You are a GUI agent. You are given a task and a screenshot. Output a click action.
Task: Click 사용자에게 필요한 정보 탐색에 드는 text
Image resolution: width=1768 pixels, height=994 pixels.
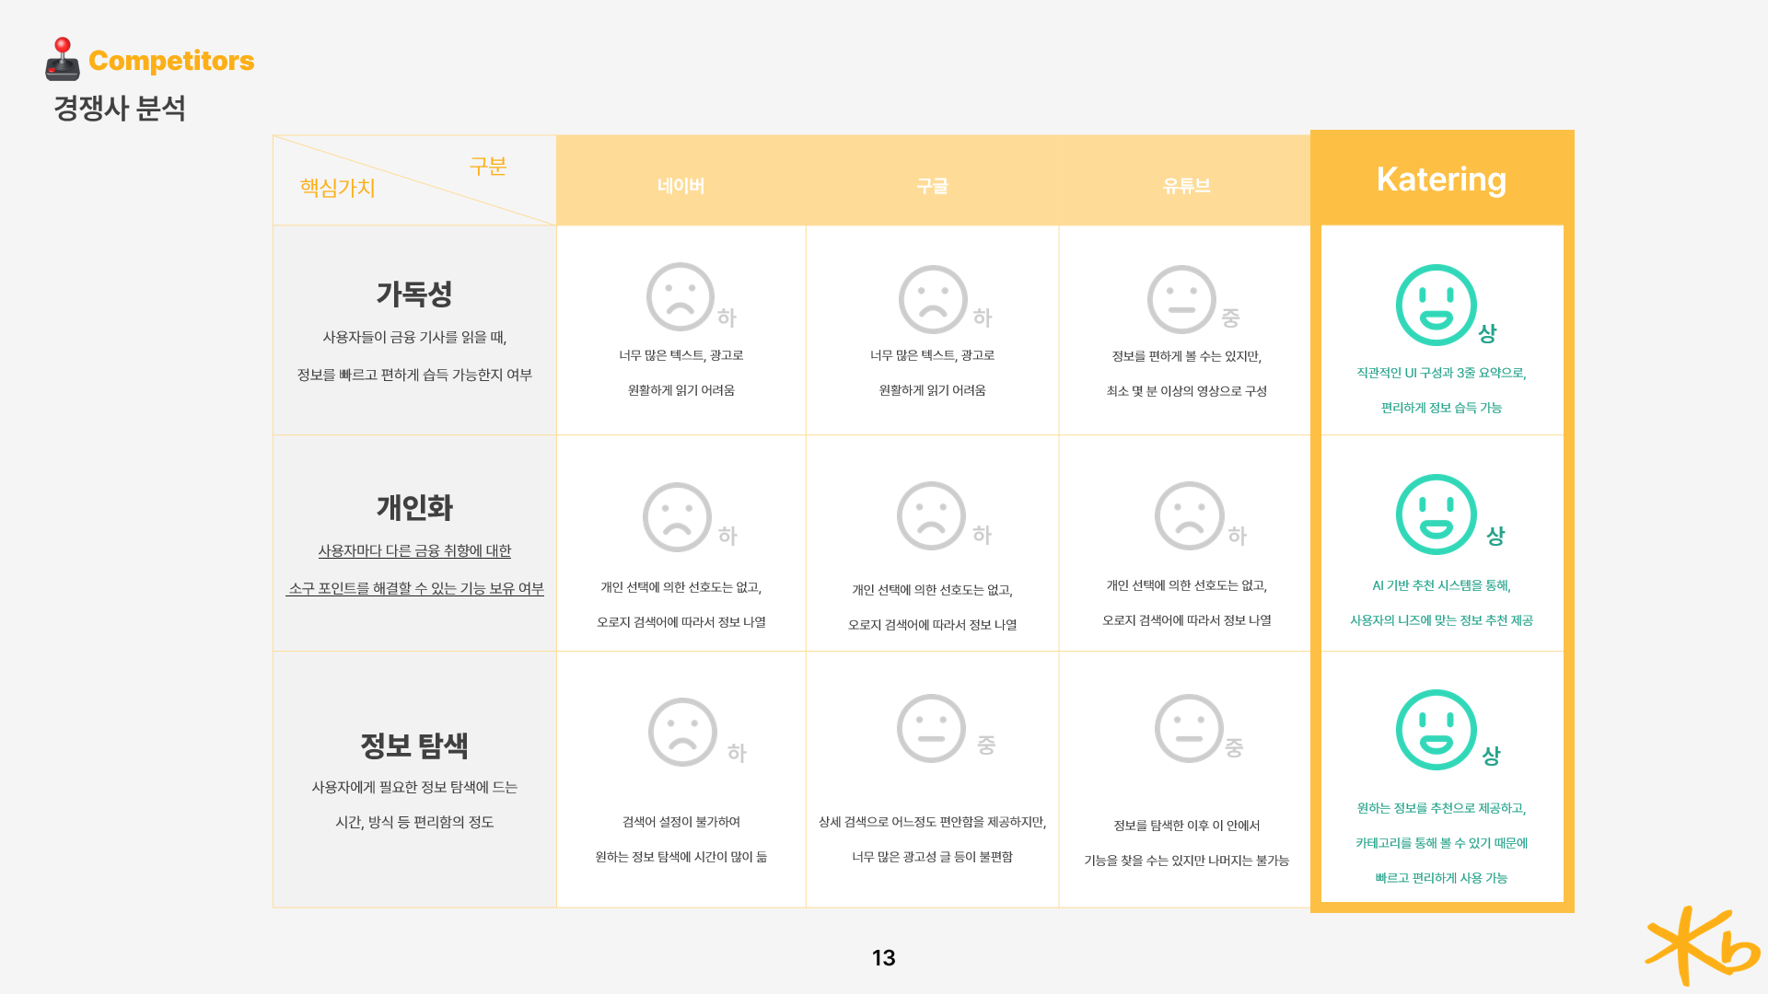point(414,787)
